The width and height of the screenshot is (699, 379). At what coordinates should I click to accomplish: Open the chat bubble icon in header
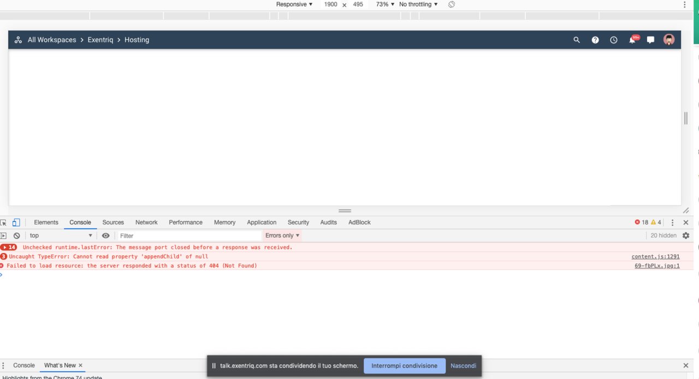coord(650,40)
